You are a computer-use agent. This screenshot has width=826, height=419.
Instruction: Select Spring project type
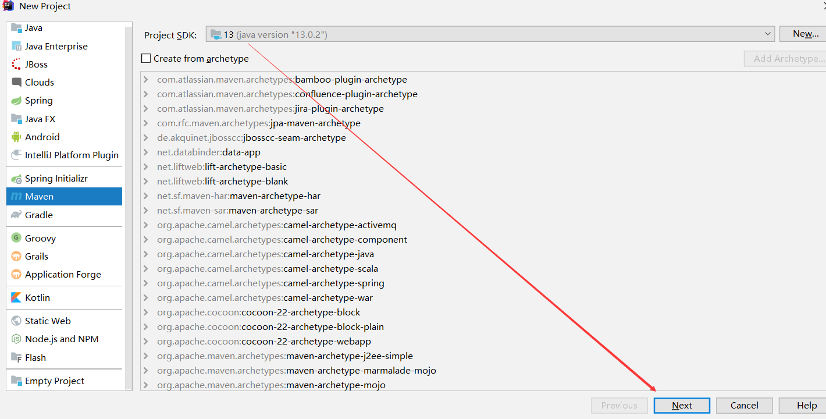click(x=64, y=100)
